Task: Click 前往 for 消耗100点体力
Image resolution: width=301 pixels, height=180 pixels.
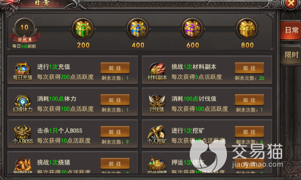Action: [115, 100]
